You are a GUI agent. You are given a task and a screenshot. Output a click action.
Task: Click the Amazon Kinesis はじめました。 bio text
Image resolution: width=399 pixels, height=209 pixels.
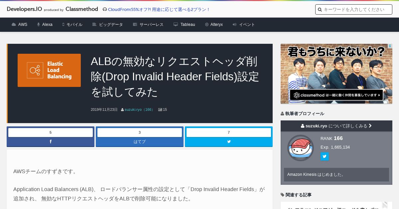(x=316, y=174)
